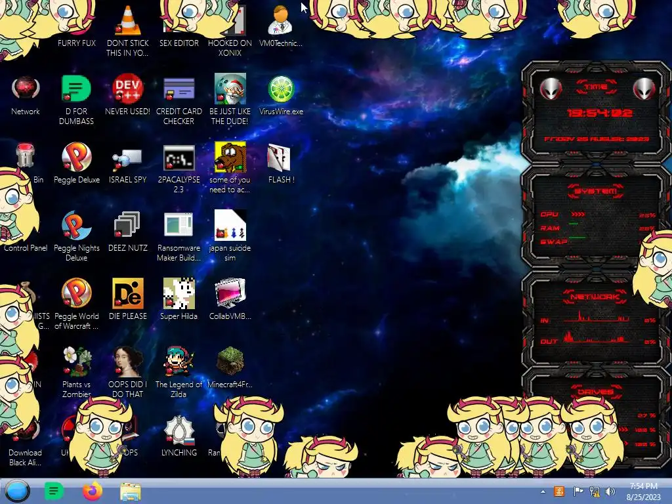Open File Explorer from the taskbar
Viewport: 672px width, 504px height.
pos(131,492)
